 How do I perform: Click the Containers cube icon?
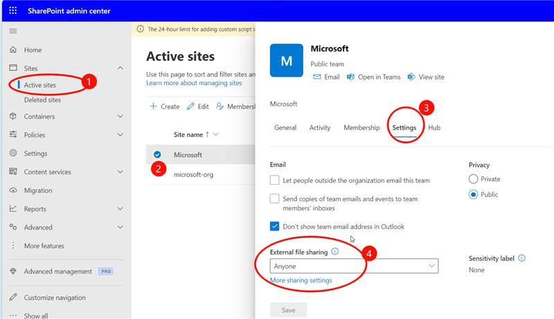[13, 116]
